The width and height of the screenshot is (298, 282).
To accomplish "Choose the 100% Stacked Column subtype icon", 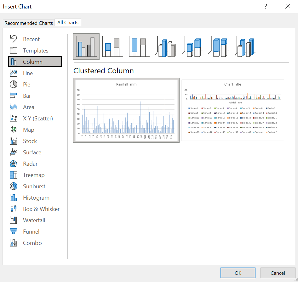I will [x=139, y=47].
